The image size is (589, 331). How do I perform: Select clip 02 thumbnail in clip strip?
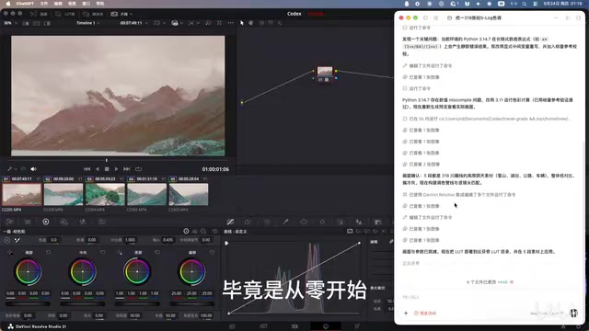click(x=64, y=194)
